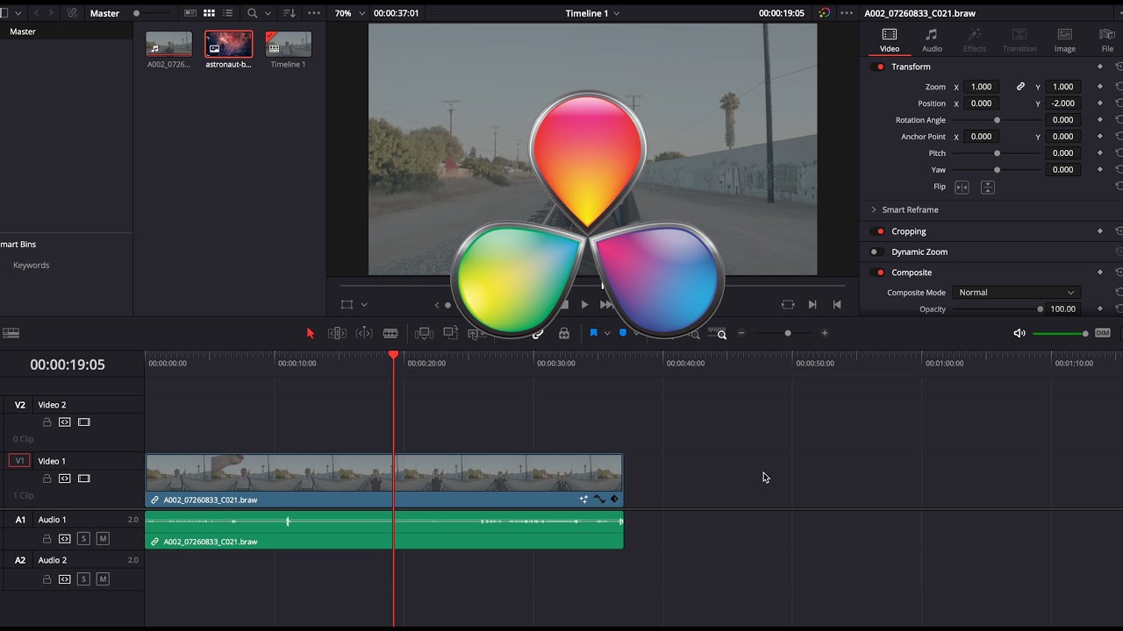Solo the Audio 2 track

83,579
